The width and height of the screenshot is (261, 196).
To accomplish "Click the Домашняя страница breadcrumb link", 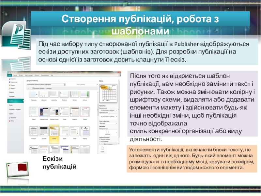I will click(x=39, y=88).
